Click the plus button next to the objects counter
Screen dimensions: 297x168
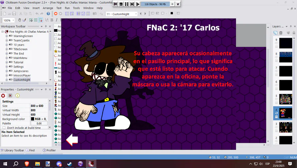(172, 4)
